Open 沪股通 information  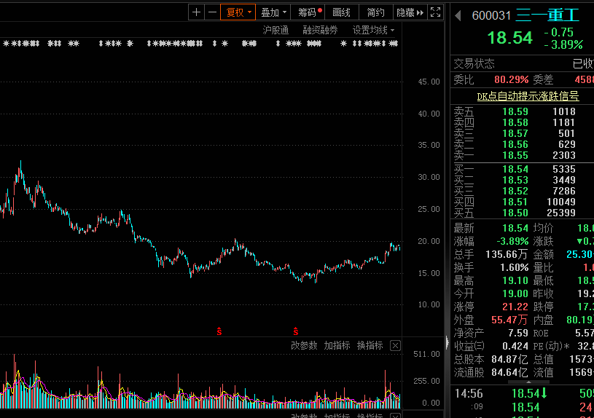275,30
